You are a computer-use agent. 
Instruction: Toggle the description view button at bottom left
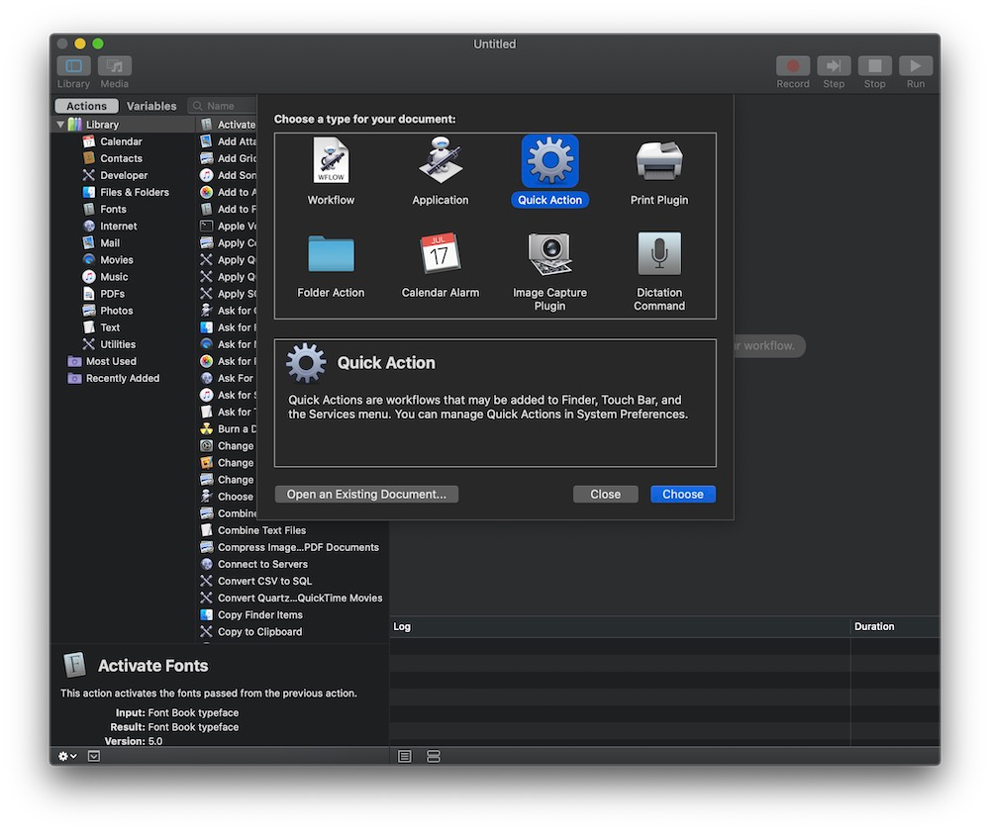[94, 756]
